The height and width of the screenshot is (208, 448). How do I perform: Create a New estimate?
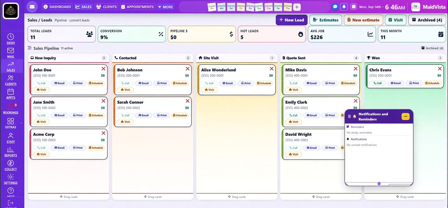(363, 20)
